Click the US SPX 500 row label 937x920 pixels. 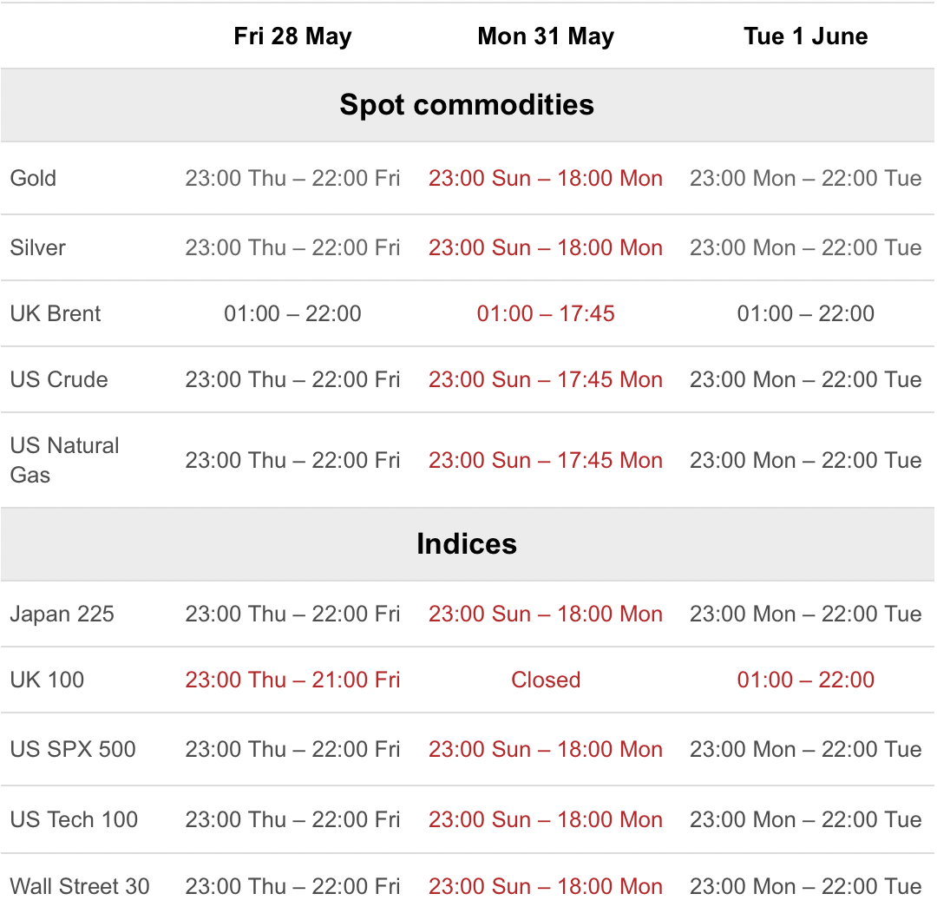click(73, 749)
